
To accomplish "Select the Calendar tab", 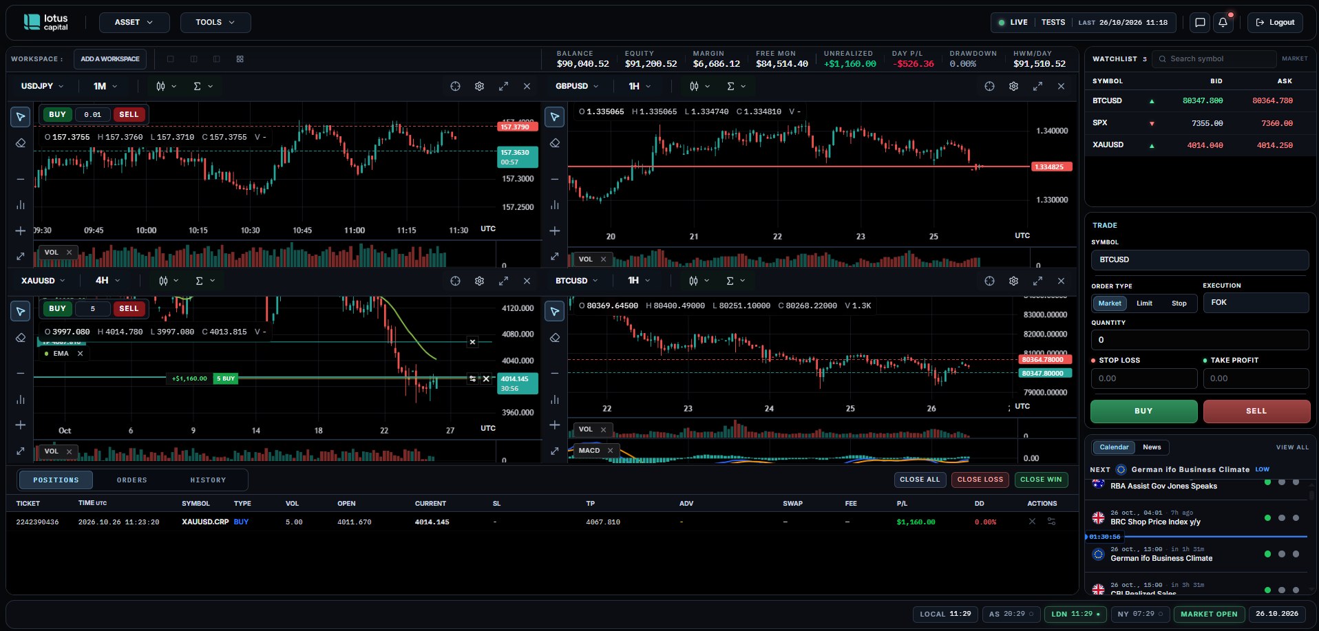I will coord(1114,447).
